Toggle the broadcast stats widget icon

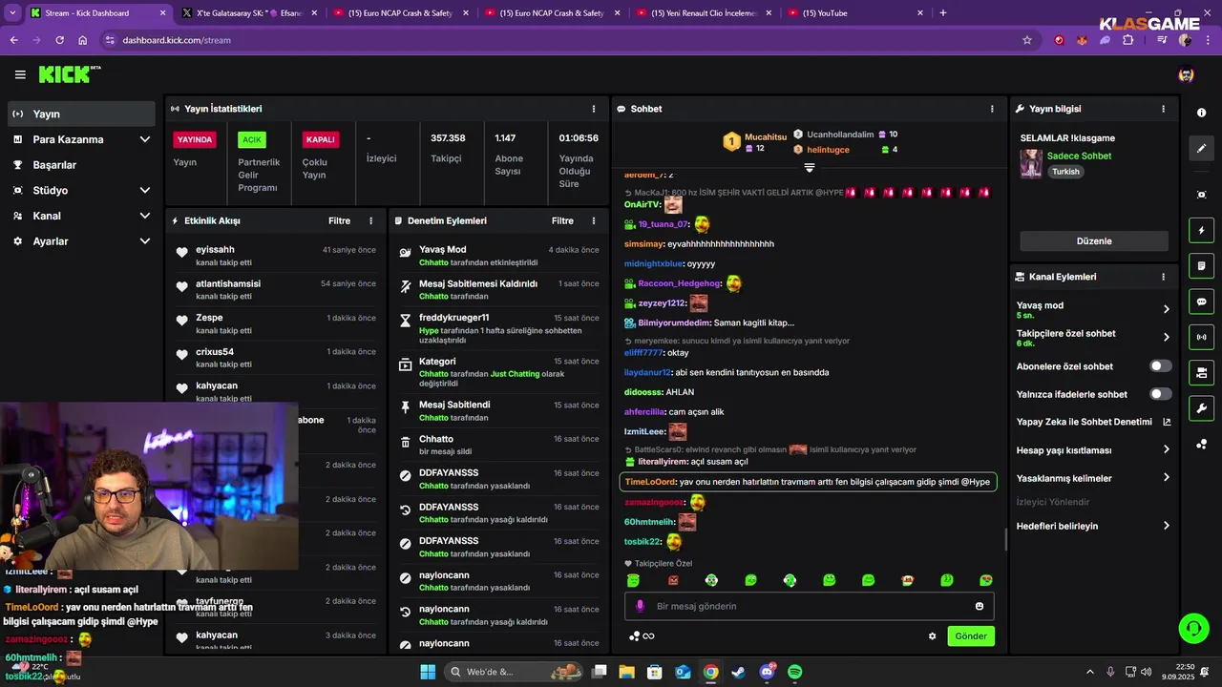[1201, 337]
